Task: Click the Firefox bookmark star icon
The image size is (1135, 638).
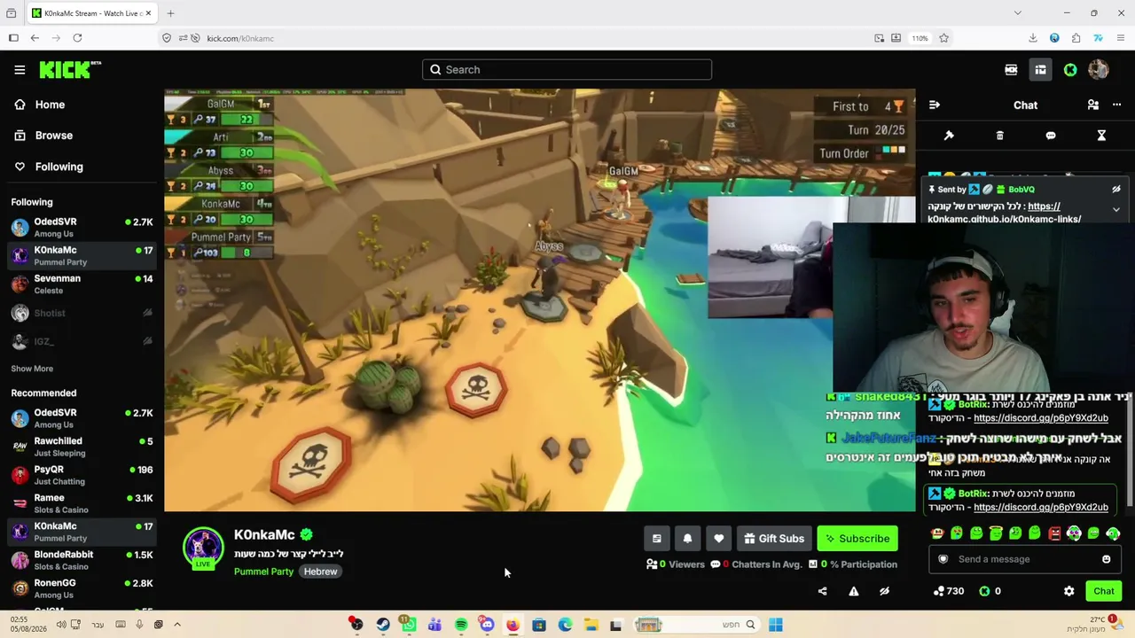Action: coord(943,38)
